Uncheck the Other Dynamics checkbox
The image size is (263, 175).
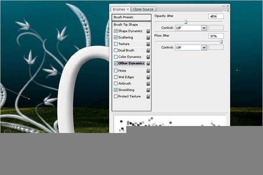click(116, 63)
